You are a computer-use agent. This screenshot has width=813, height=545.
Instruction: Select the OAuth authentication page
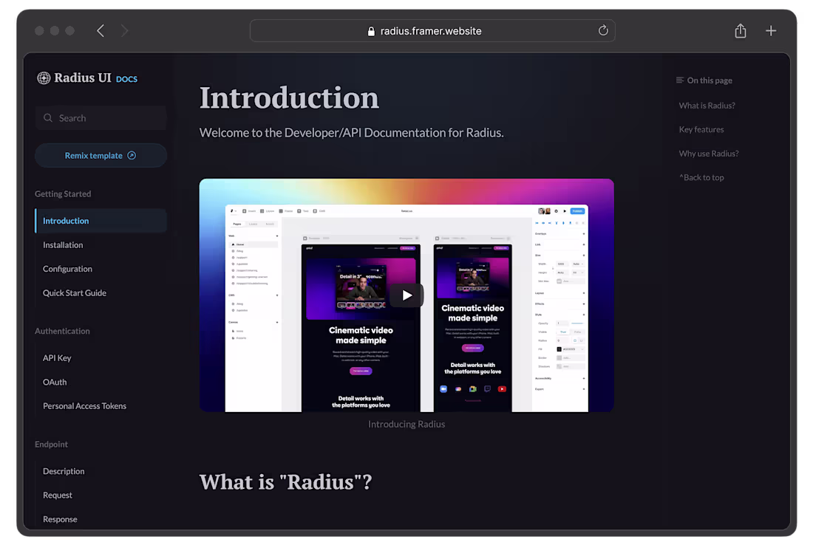[55, 382]
